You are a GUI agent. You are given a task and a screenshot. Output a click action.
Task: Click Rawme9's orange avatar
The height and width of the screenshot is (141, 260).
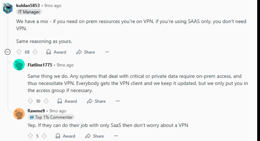click(x=19, y=114)
